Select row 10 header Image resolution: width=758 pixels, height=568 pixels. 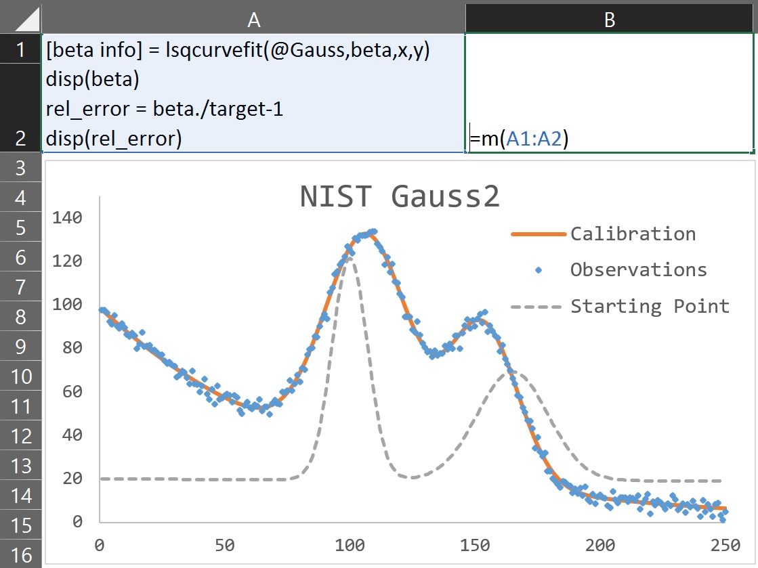point(20,376)
